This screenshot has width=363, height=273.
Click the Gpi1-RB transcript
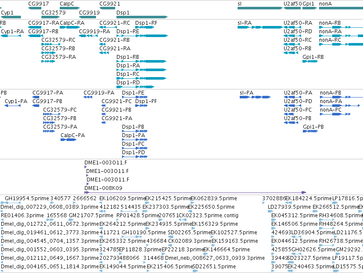310,61
